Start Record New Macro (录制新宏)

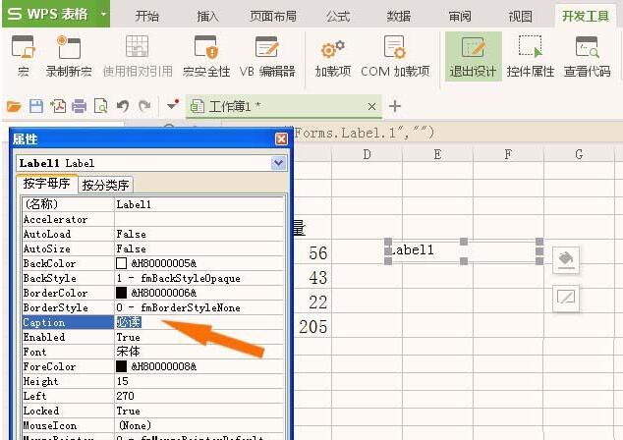69,56
